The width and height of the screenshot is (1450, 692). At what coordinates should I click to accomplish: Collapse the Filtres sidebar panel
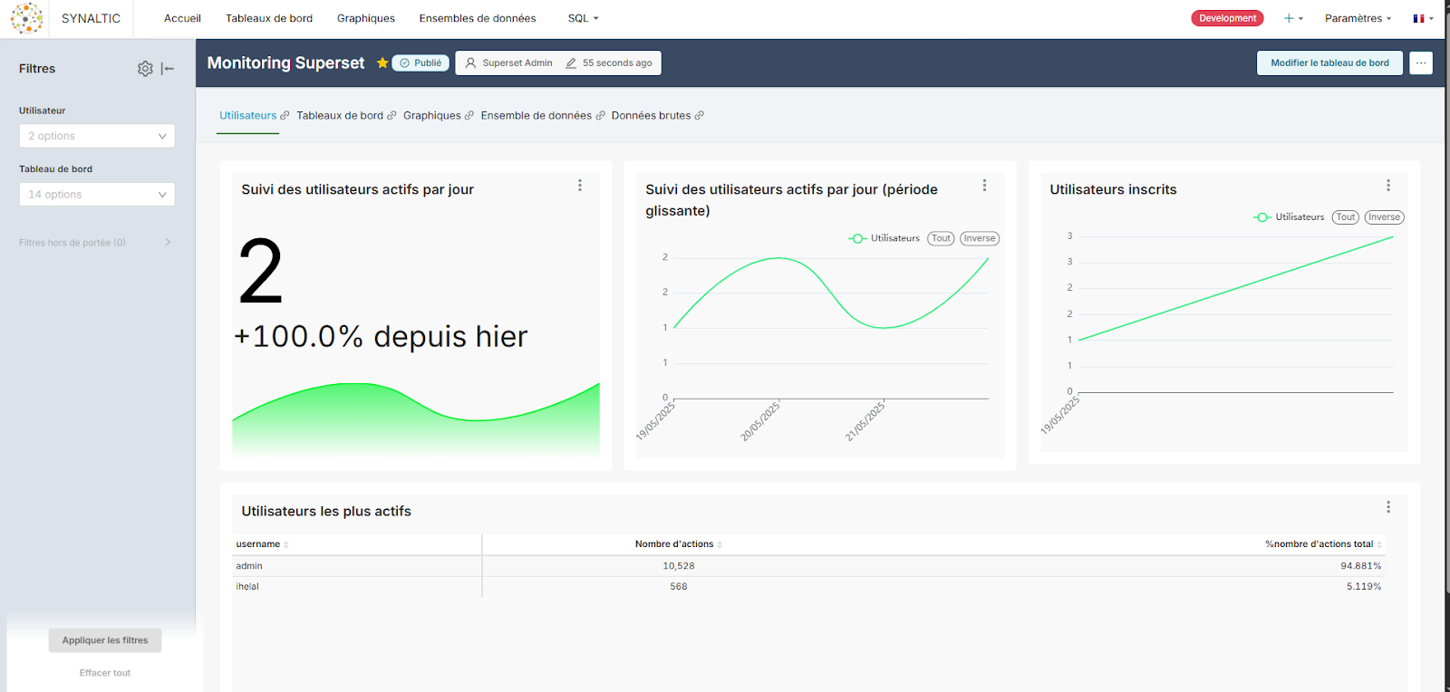(168, 69)
